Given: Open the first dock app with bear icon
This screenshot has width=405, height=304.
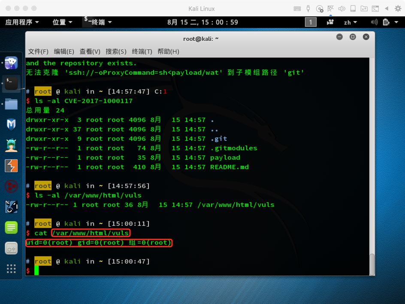Looking at the screenshot, I should 11,63.
